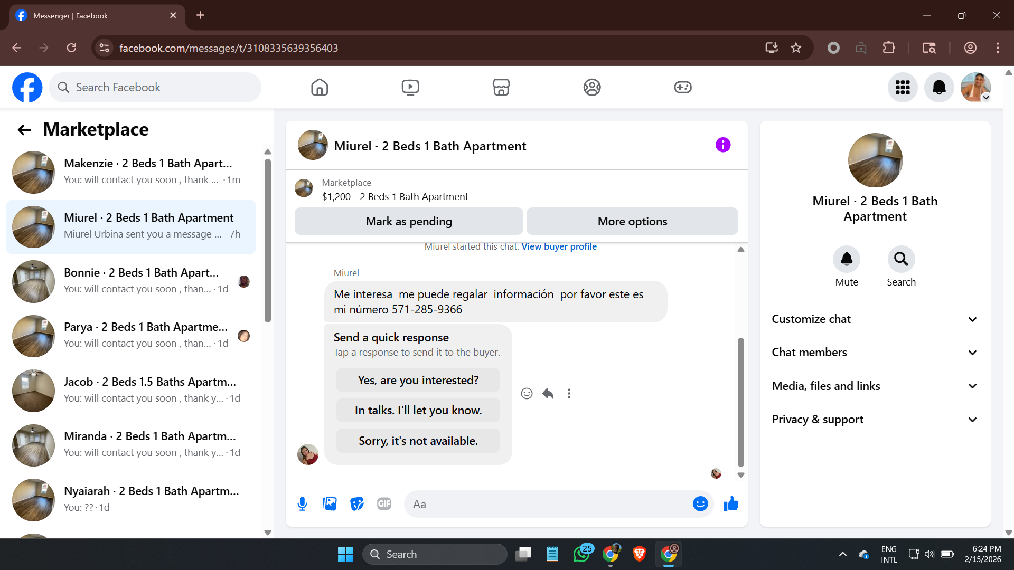Open the message's three-dot more menu
Viewport: 1014px width, 570px height.
pyautogui.click(x=569, y=393)
